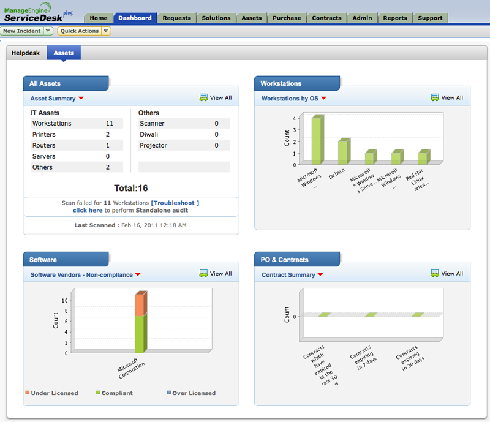
Task: Click the tallest Microsoft Windows bar in chart
Action: coord(317,140)
